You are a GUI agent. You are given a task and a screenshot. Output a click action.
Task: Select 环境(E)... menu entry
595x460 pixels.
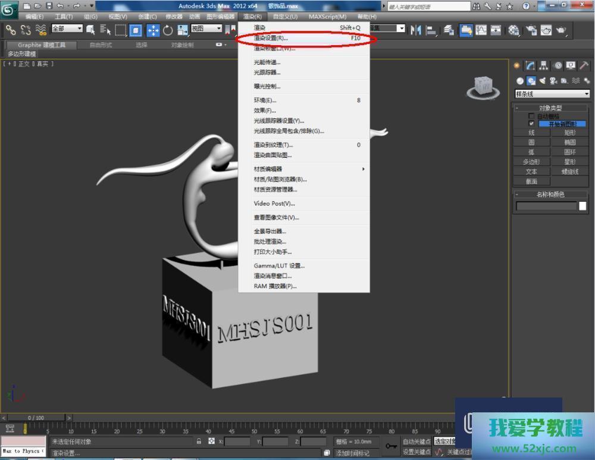(265, 101)
